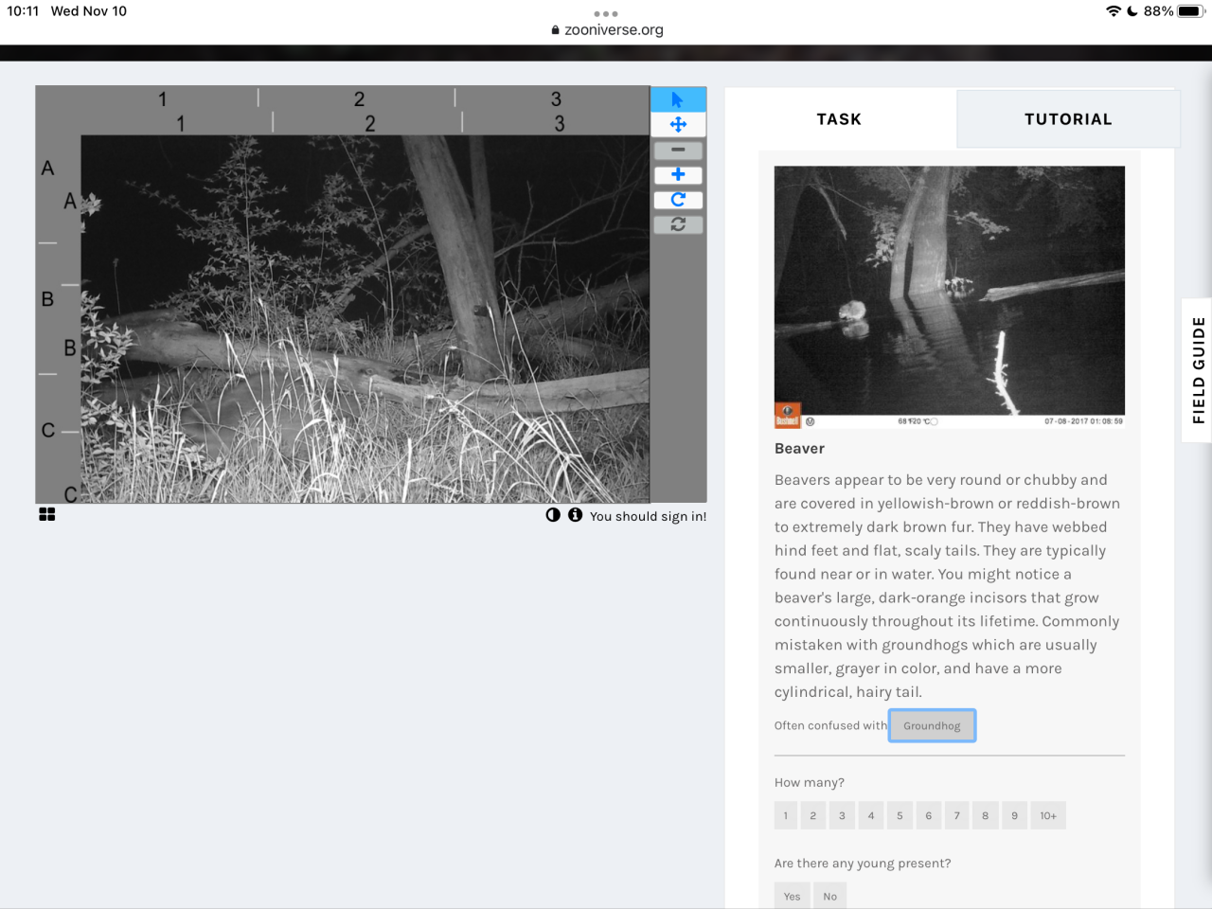The image size is (1212, 909).
Task: Answer Yes to young present
Action: pos(793,896)
